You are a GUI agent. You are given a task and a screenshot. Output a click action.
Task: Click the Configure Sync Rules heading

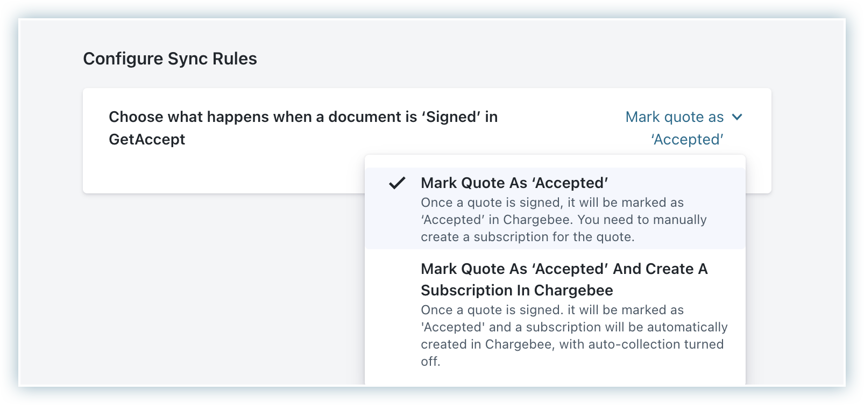pos(170,59)
